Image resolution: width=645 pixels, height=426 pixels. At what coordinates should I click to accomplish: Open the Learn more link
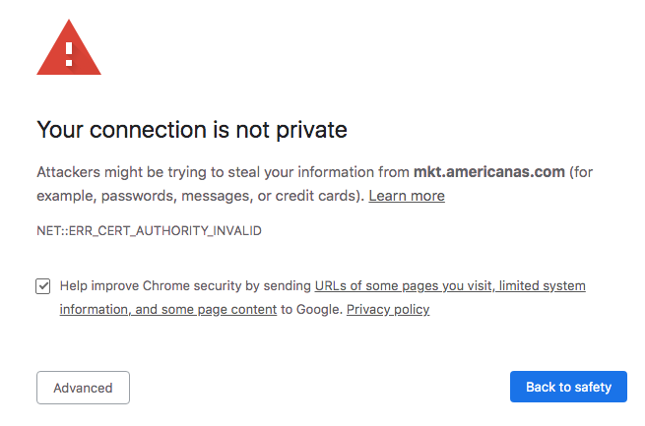(x=406, y=196)
